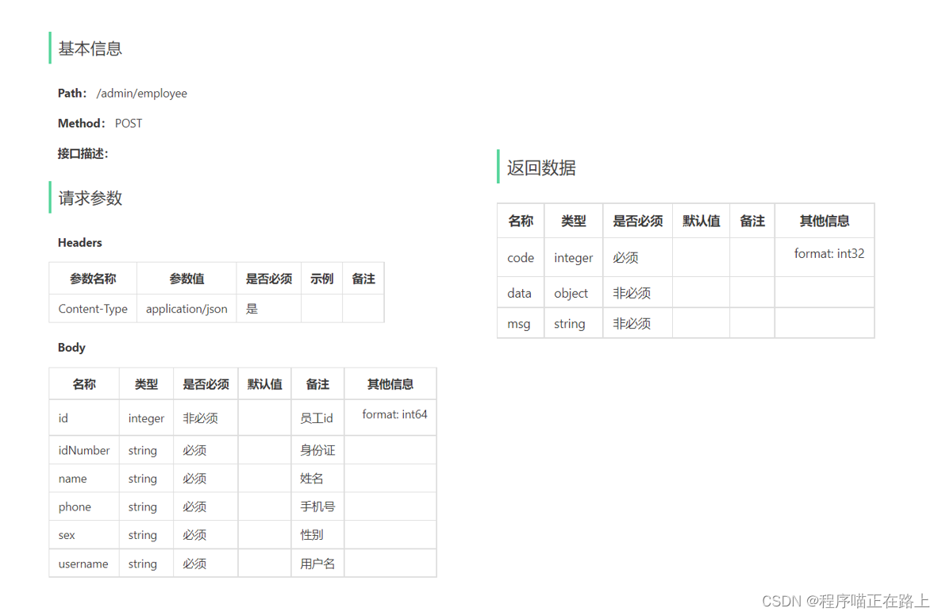Click the msg field name

[x=519, y=323]
